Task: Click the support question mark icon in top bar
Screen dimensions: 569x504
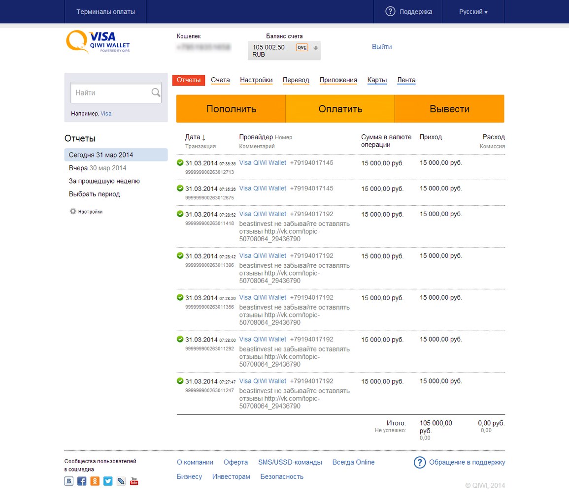Action: coord(390,11)
